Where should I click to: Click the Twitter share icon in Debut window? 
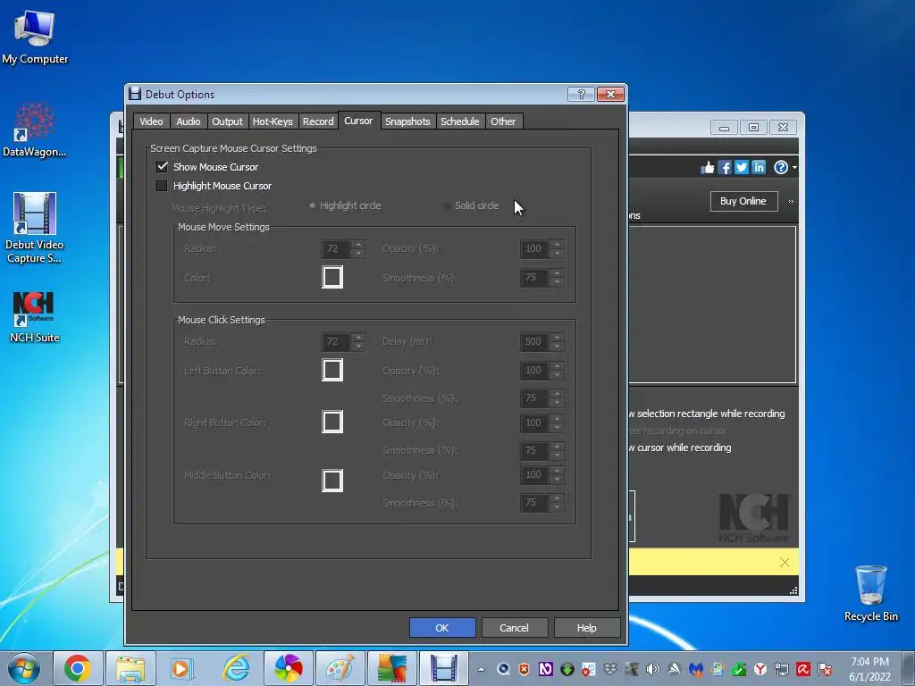point(741,168)
